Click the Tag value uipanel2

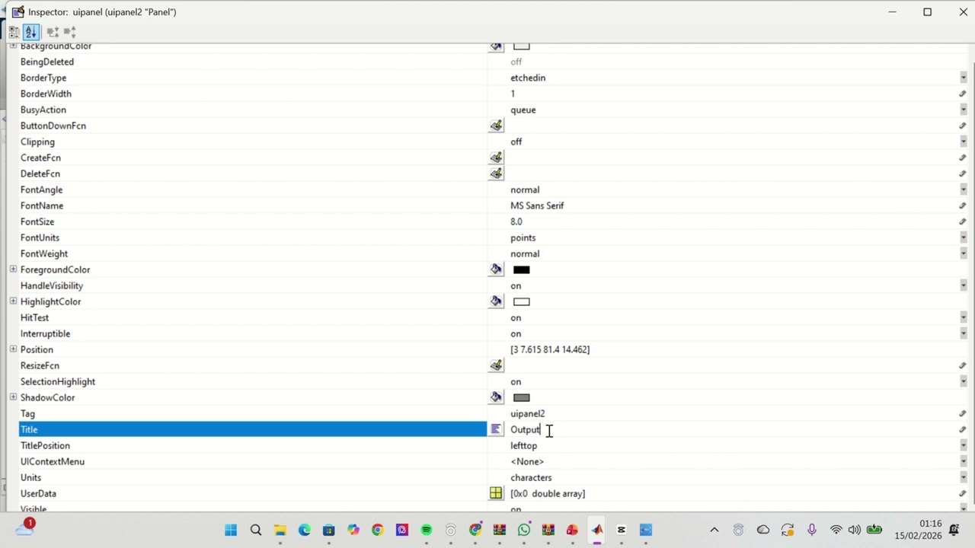527,413
